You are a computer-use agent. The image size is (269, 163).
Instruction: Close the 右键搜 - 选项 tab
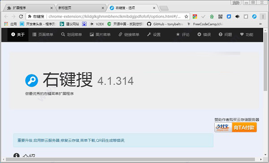click(x=154, y=8)
